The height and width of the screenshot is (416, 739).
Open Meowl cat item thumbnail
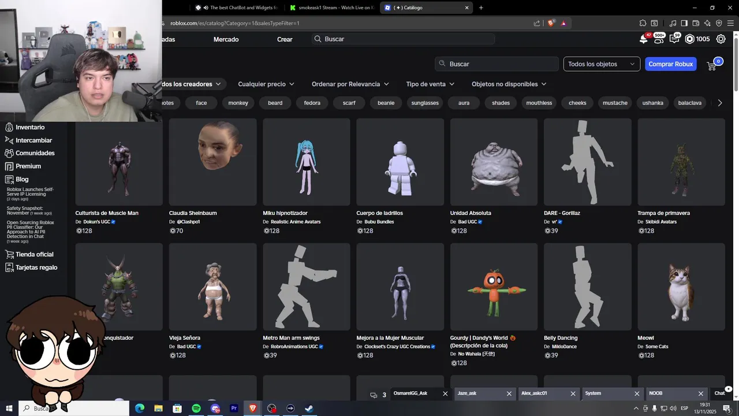681,287
